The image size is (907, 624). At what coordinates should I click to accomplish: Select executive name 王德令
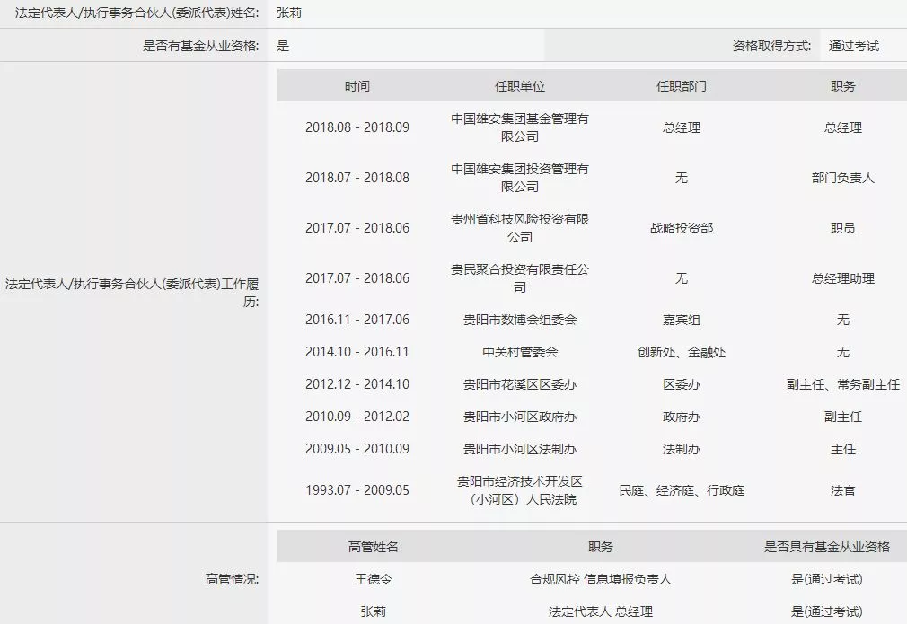pyautogui.click(x=373, y=579)
